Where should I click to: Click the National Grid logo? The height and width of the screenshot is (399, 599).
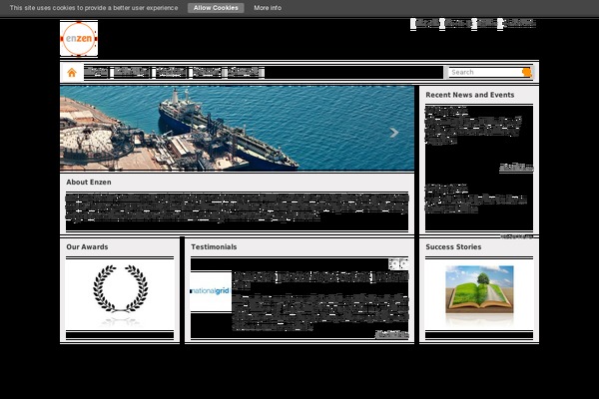[211, 292]
